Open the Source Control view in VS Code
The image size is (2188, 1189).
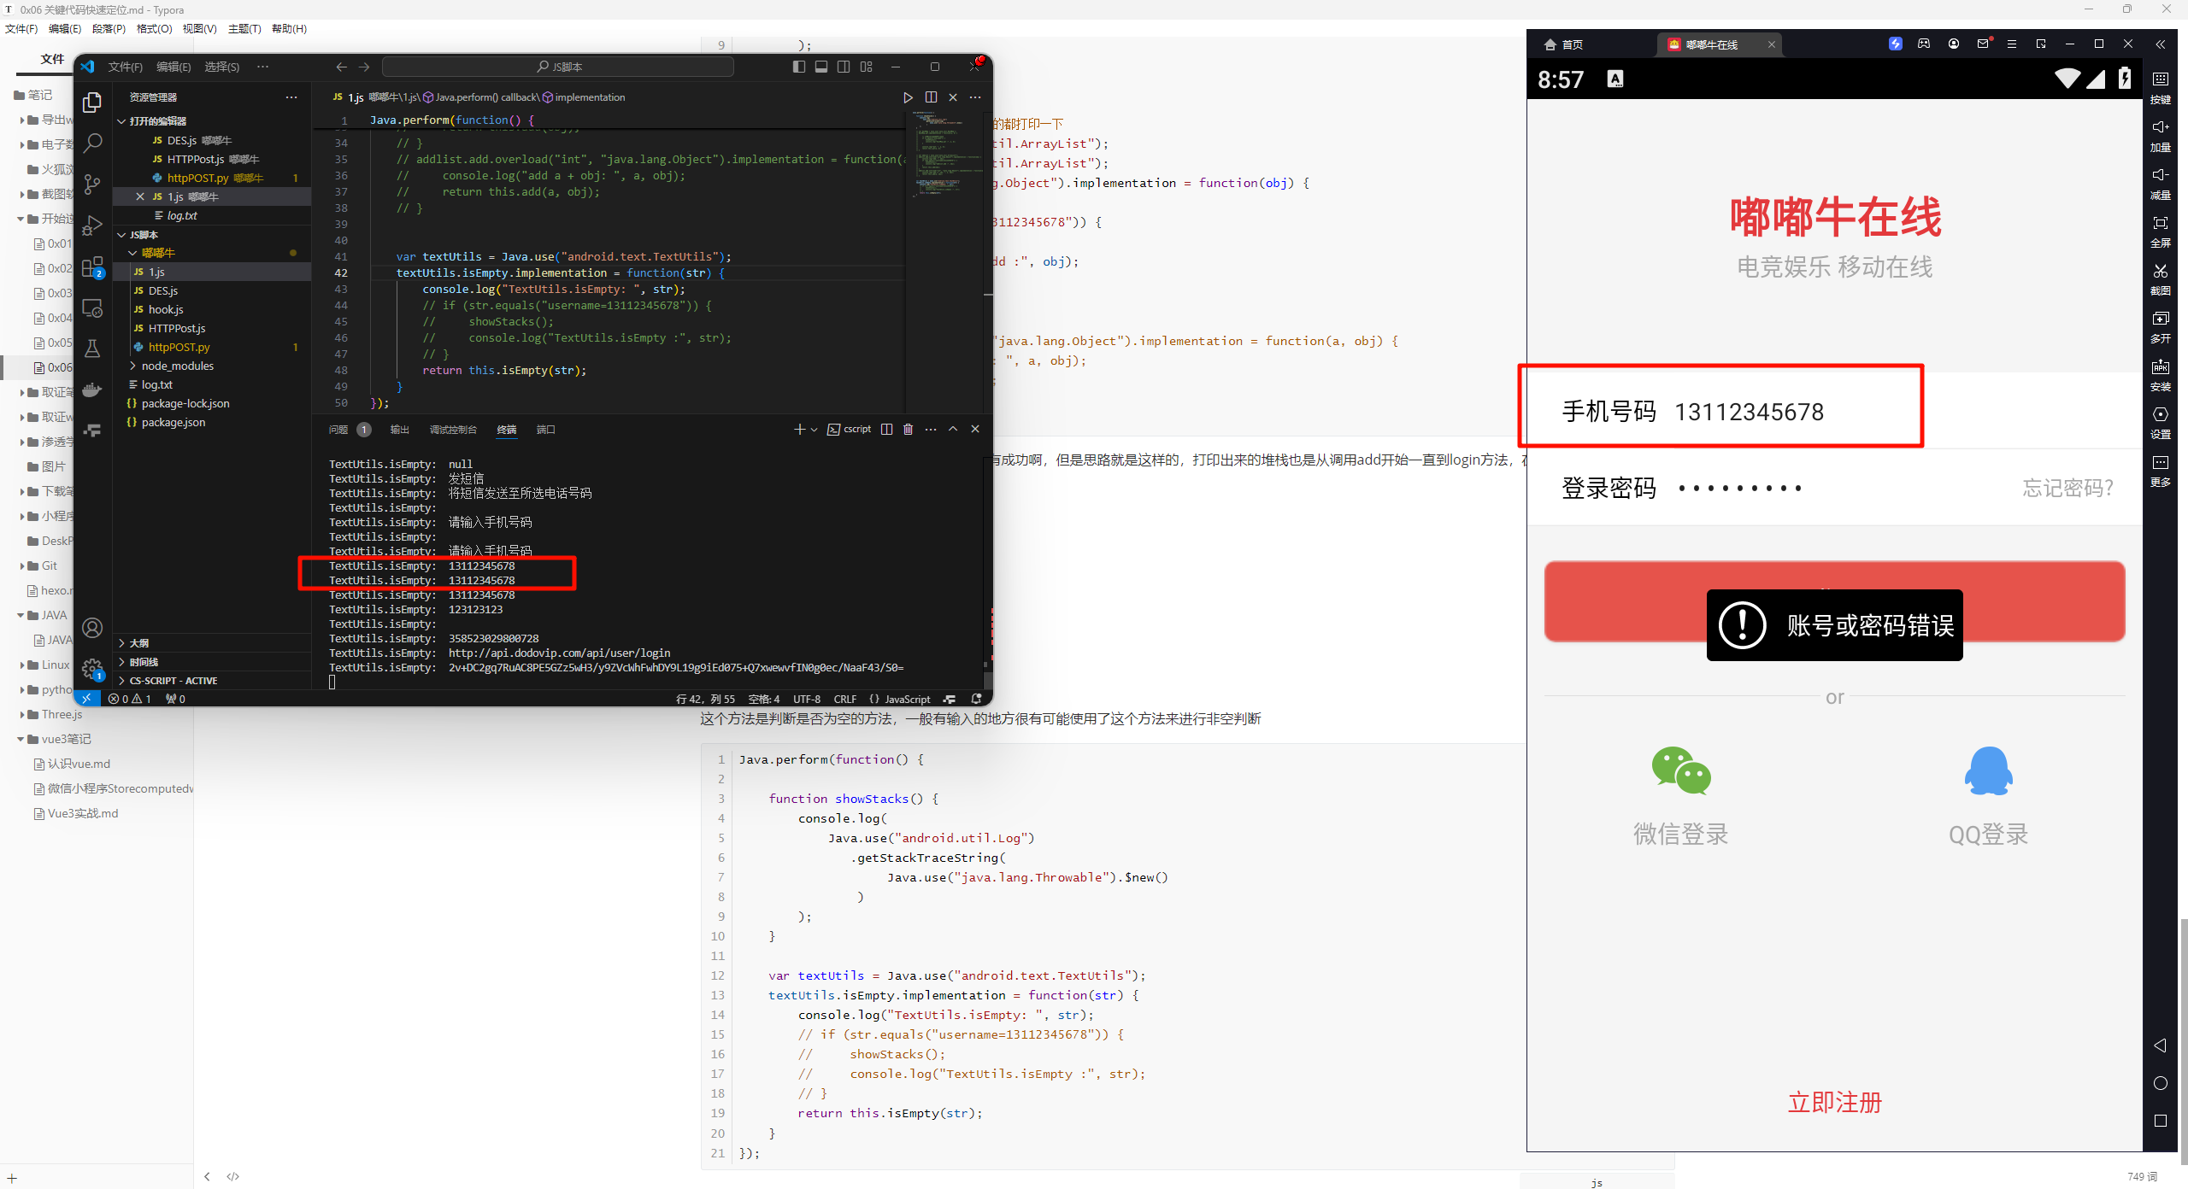click(x=92, y=184)
